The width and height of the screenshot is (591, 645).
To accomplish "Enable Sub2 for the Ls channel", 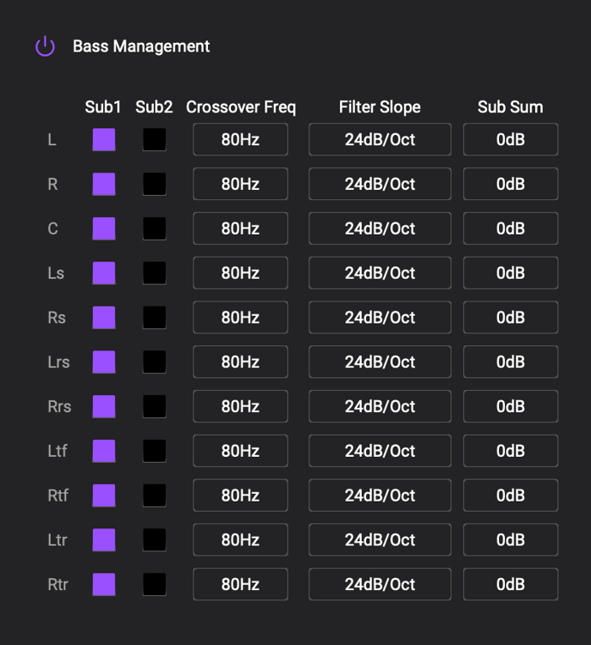I will pyautogui.click(x=155, y=273).
